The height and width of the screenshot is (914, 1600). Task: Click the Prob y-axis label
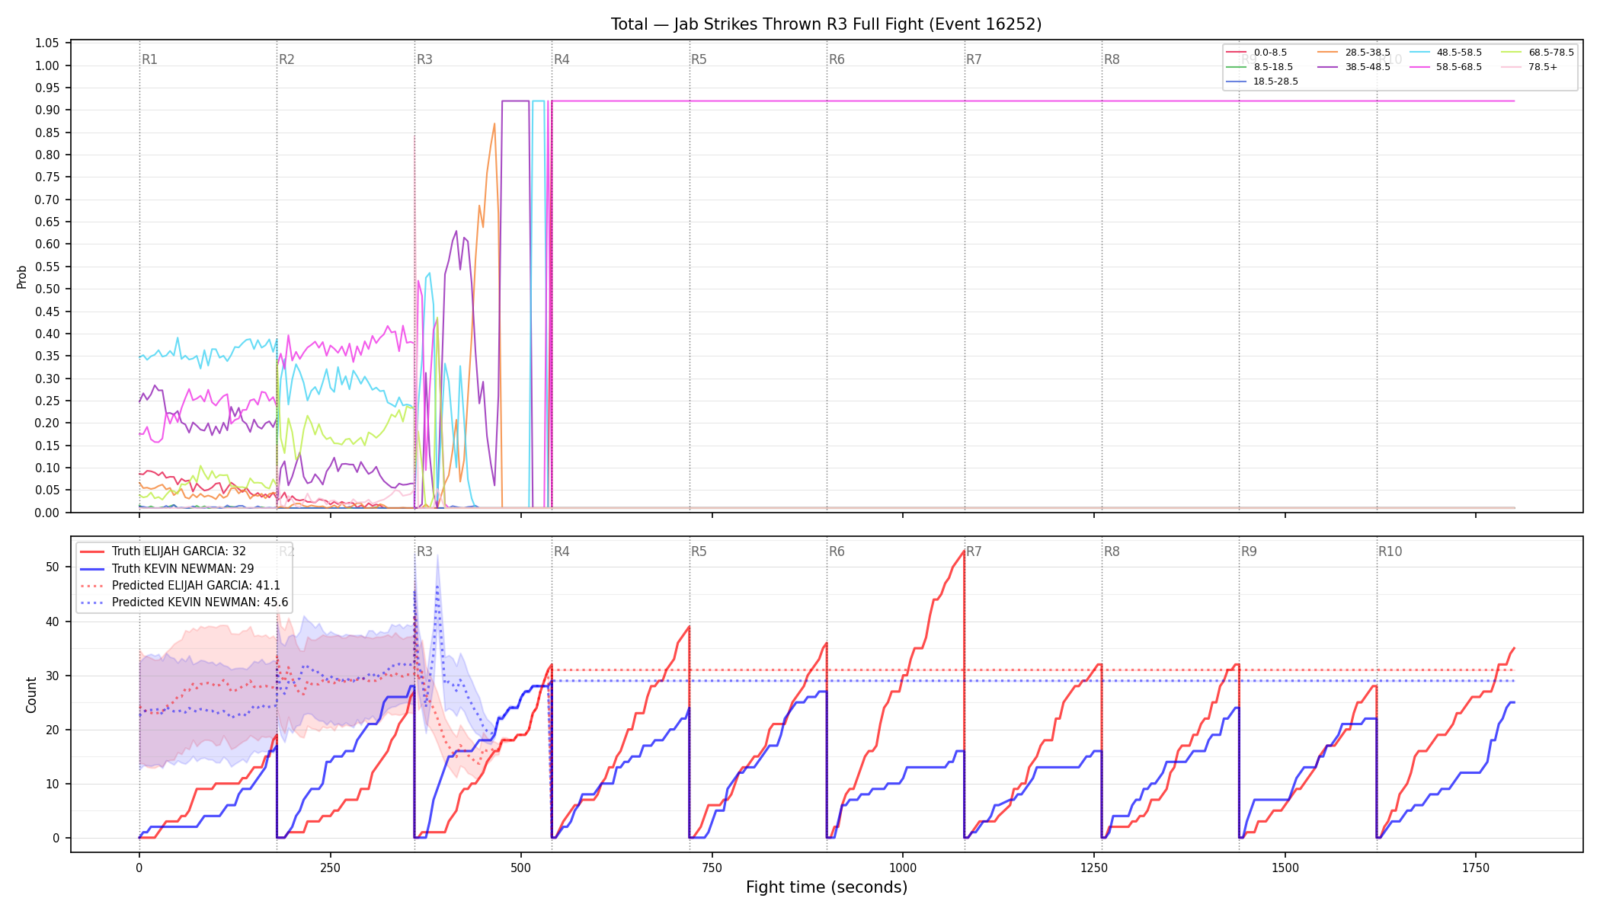pos(22,276)
